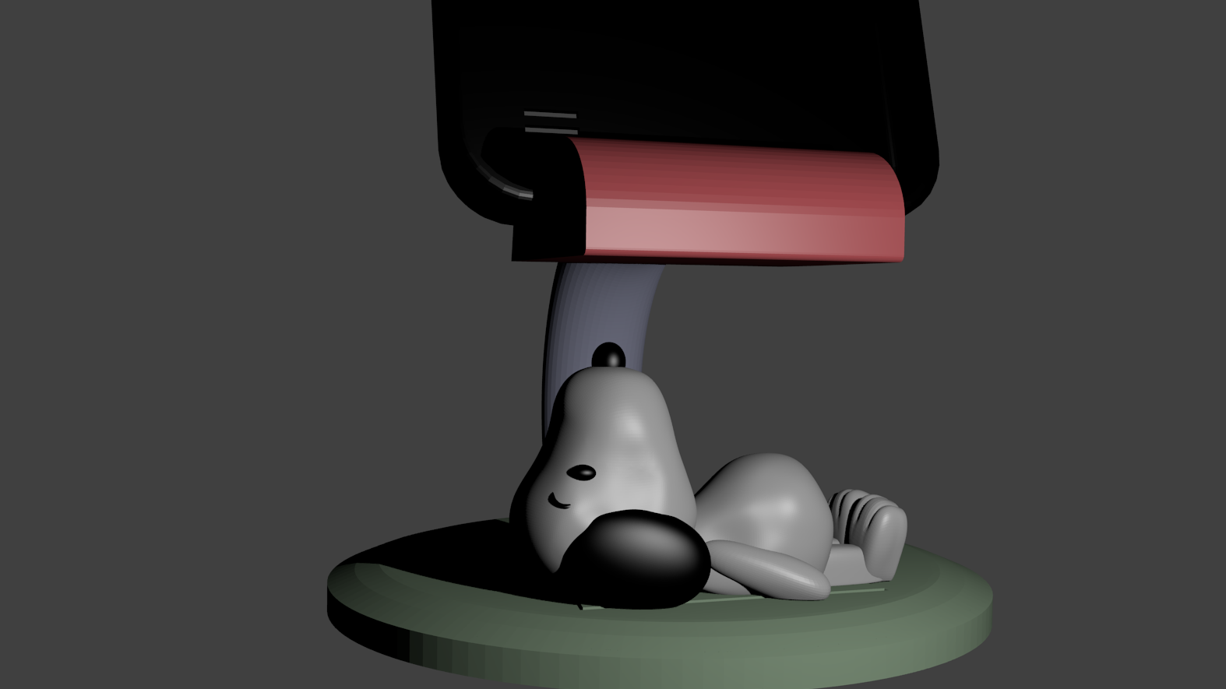The image size is (1226, 689).
Task: Select Snoopy's black ear
Action: [632, 561]
